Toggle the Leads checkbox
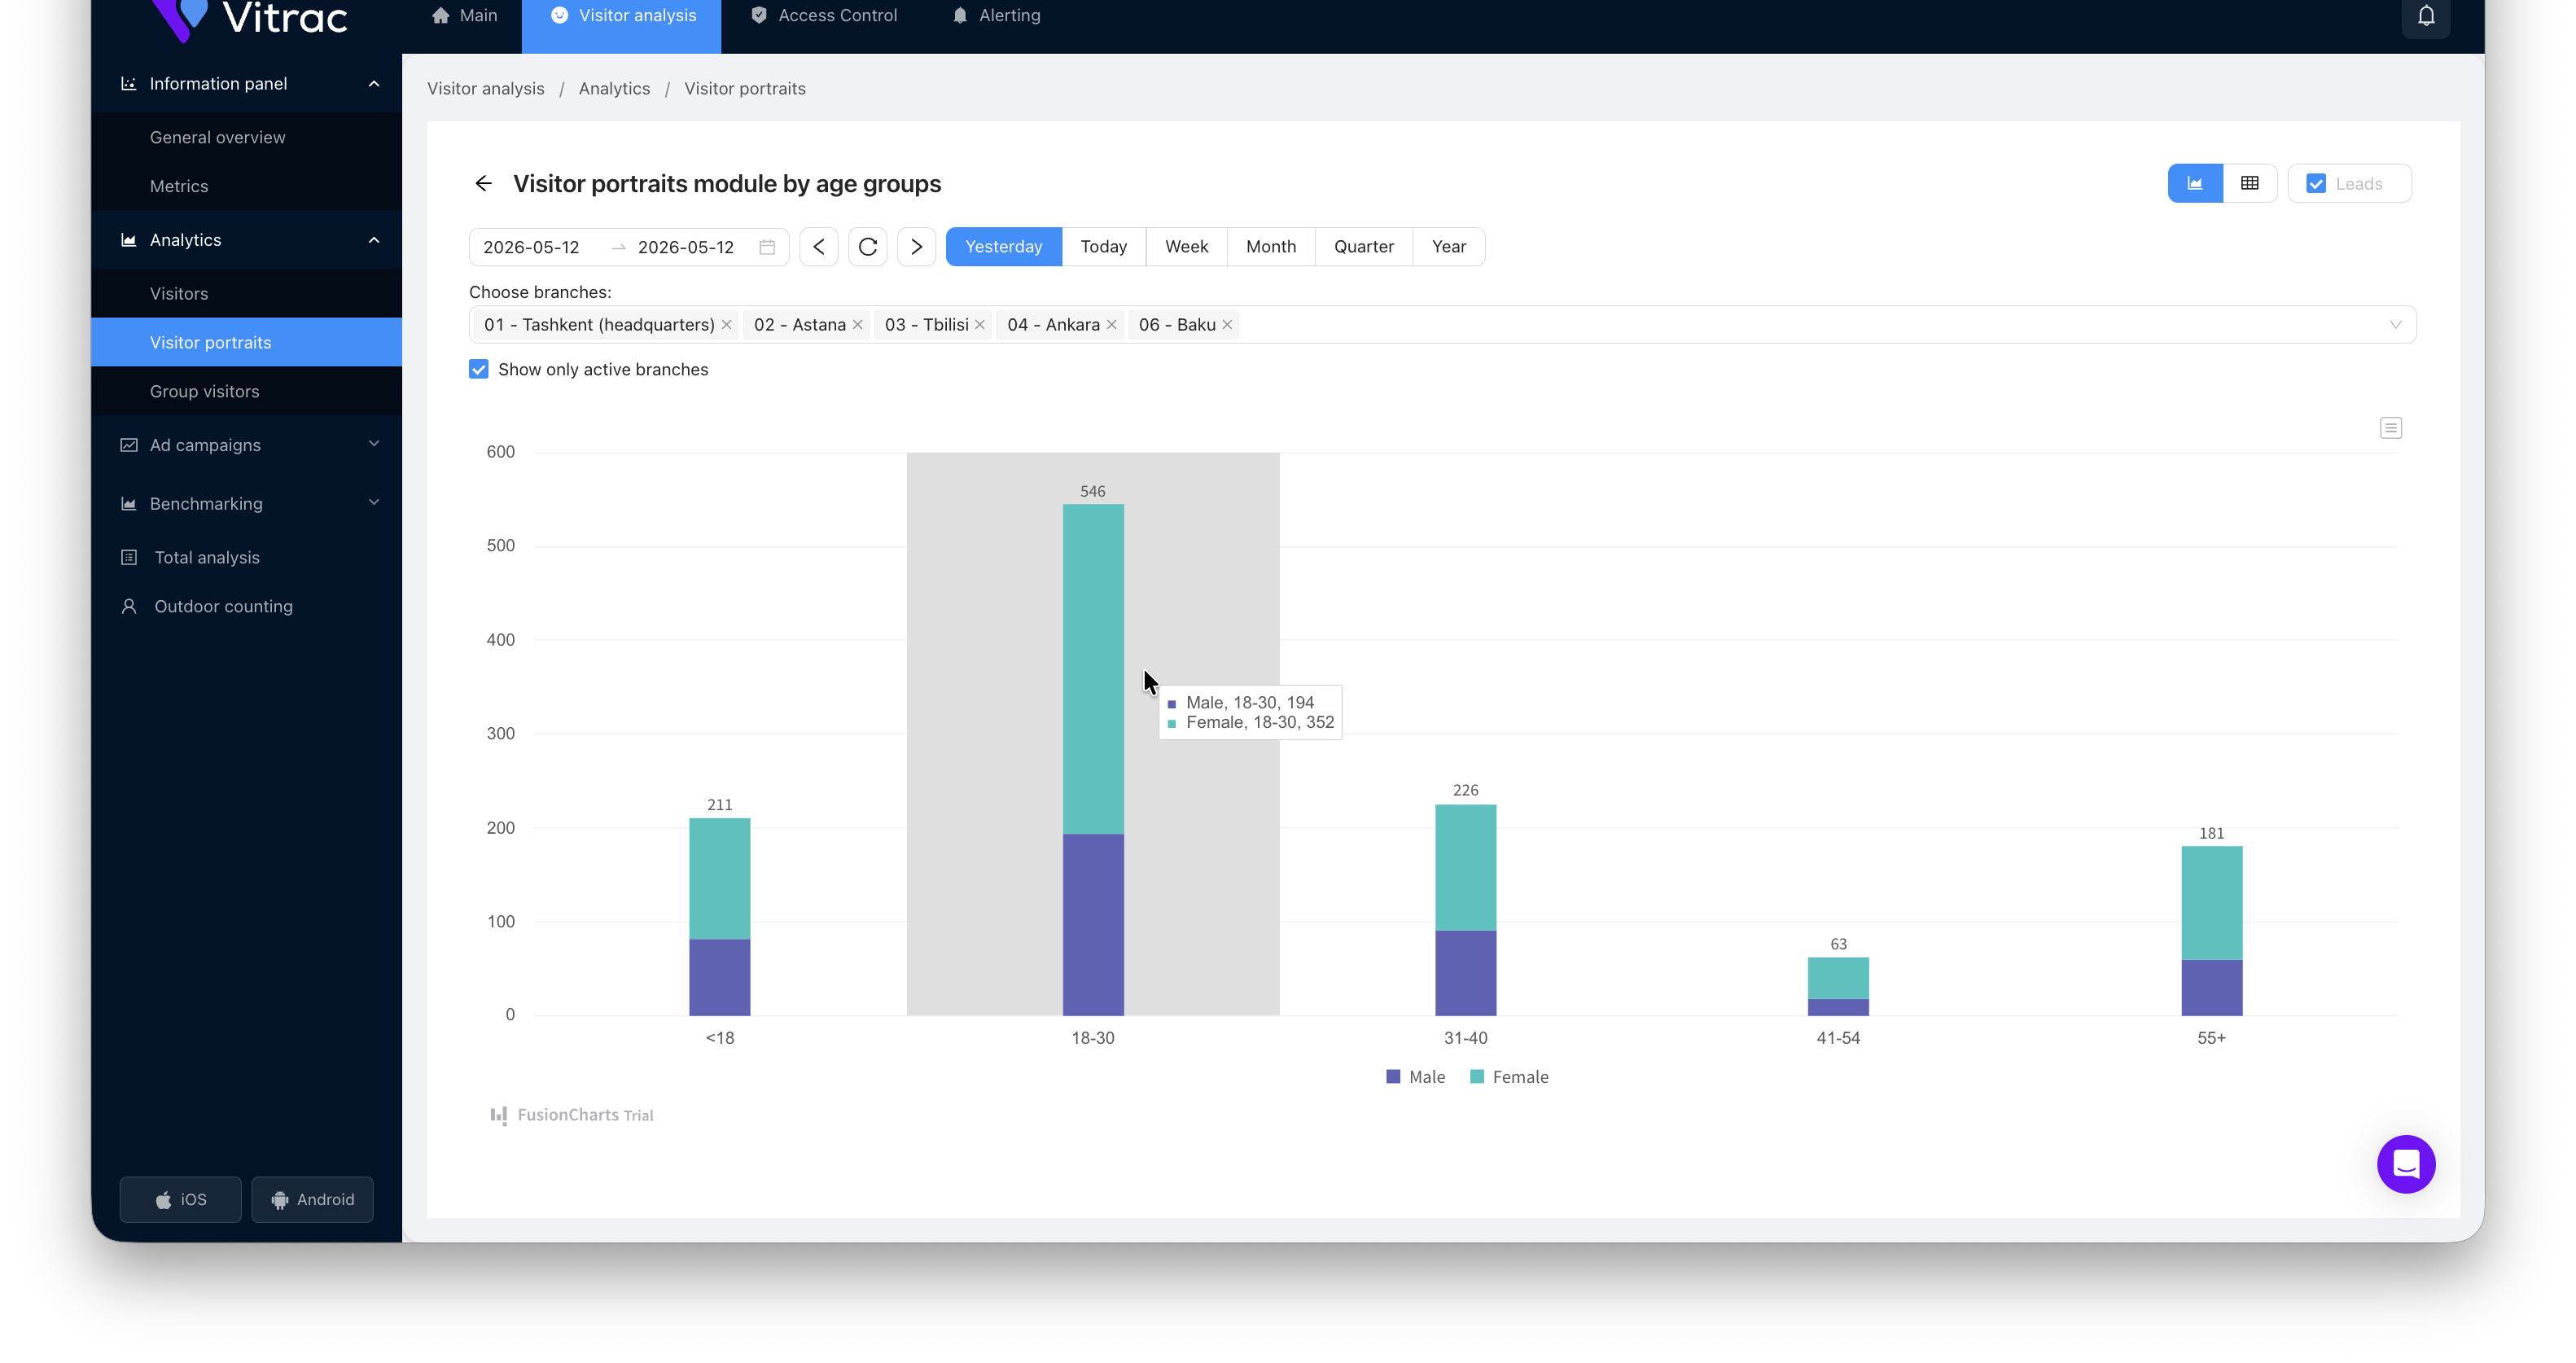This screenshot has width=2576, height=1363. tap(2316, 184)
